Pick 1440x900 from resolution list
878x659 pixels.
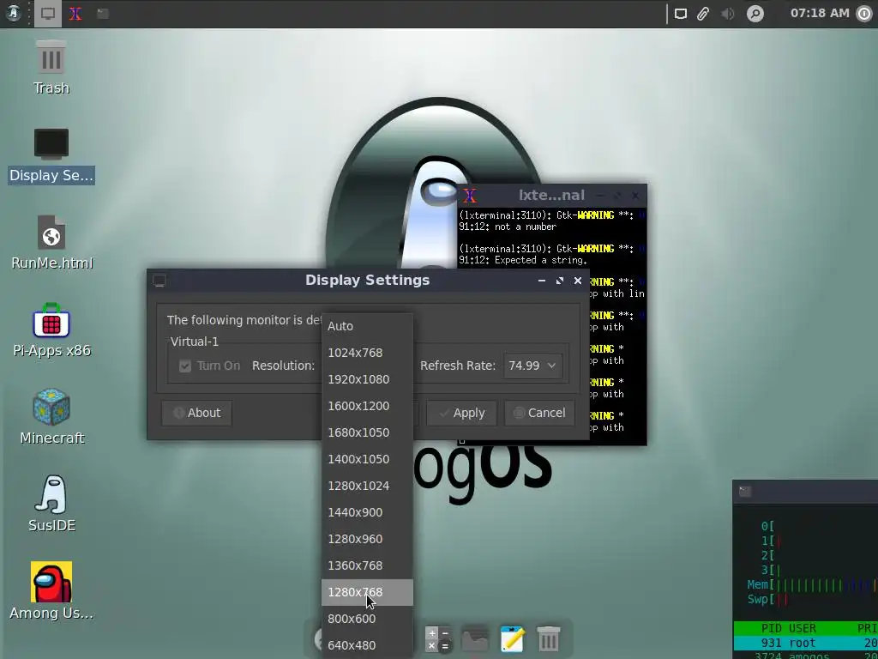point(367,512)
